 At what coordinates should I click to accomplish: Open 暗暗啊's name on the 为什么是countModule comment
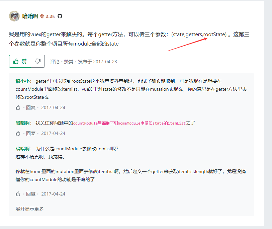[22, 149]
